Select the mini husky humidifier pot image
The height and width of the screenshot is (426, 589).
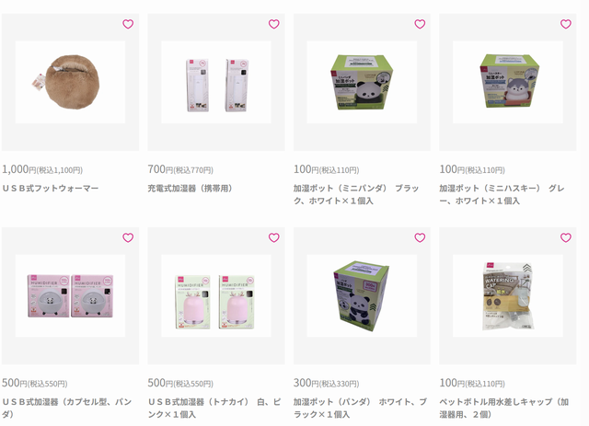pyautogui.click(x=508, y=82)
